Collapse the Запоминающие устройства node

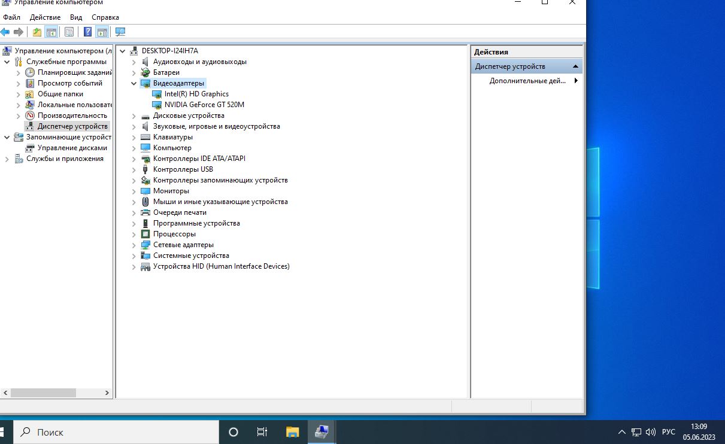click(x=7, y=137)
